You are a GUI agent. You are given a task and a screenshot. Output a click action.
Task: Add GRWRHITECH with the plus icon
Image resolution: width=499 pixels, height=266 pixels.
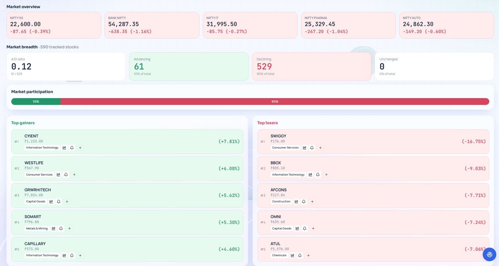point(67,202)
